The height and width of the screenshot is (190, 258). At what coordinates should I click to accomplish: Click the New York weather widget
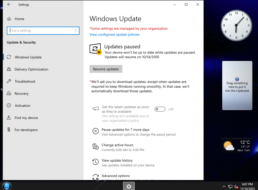click(x=237, y=146)
